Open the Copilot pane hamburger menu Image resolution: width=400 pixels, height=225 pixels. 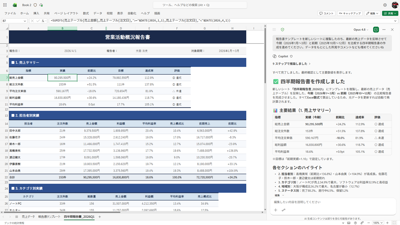(x=274, y=29)
